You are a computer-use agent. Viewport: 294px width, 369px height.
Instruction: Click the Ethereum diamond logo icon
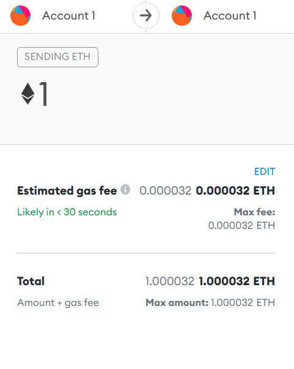(28, 94)
